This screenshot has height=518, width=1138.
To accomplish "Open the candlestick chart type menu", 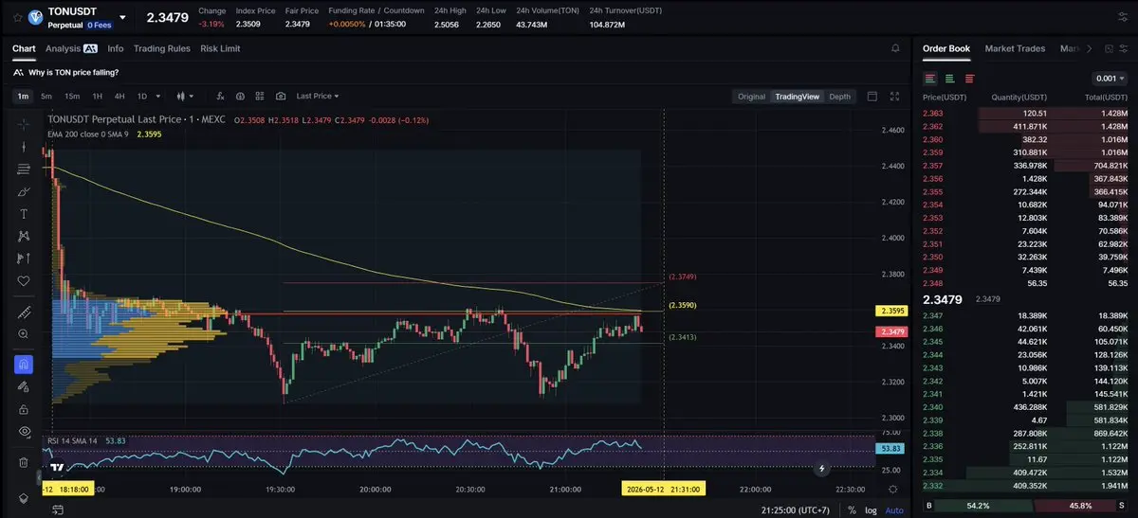I will click(186, 96).
